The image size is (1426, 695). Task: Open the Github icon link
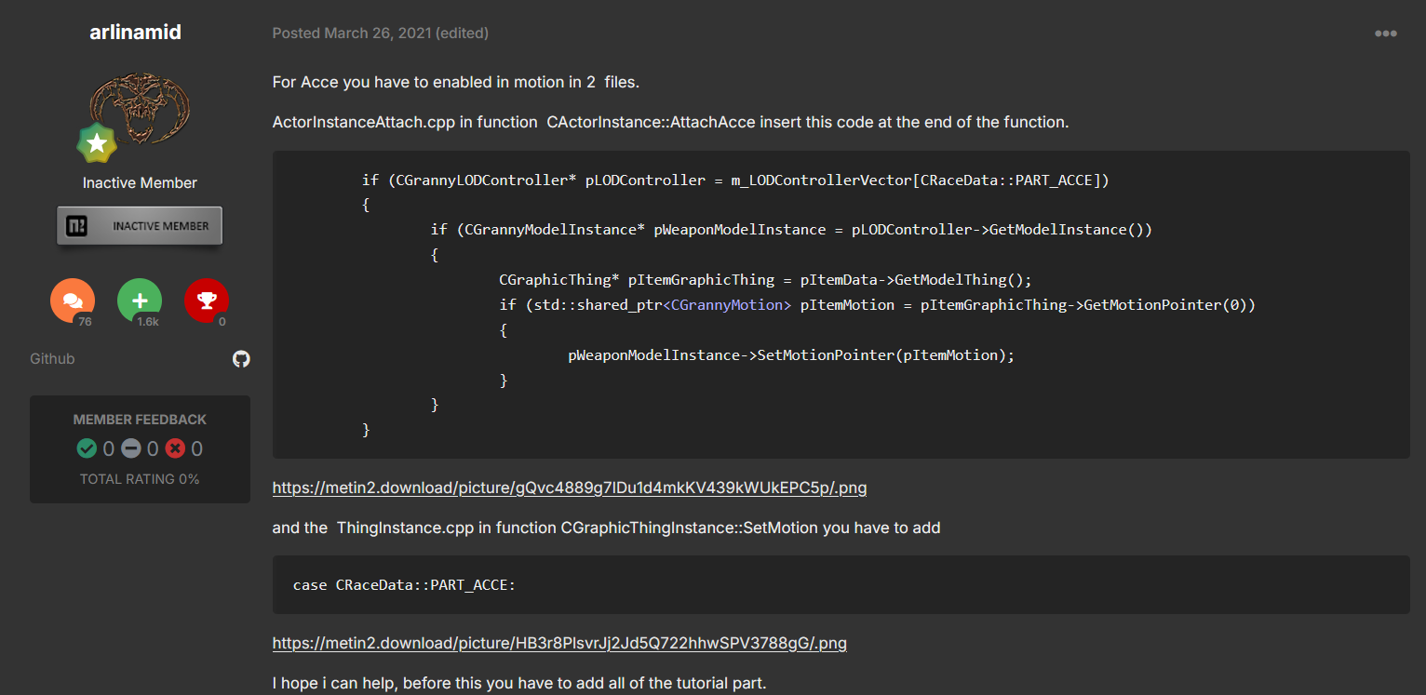pos(241,359)
